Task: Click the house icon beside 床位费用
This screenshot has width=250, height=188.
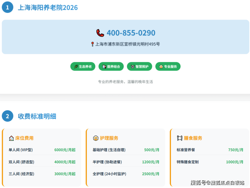Action: 11,138
